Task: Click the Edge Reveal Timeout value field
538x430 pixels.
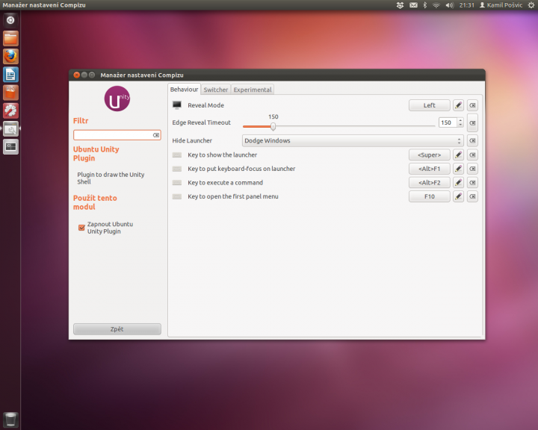Action: pos(448,122)
